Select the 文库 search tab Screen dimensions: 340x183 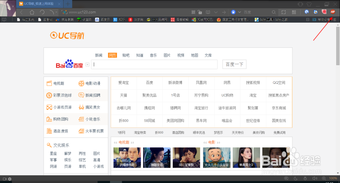point(208,55)
